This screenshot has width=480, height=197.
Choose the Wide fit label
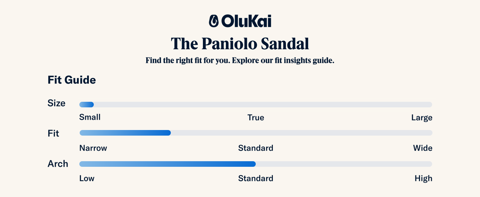(x=423, y=148)
